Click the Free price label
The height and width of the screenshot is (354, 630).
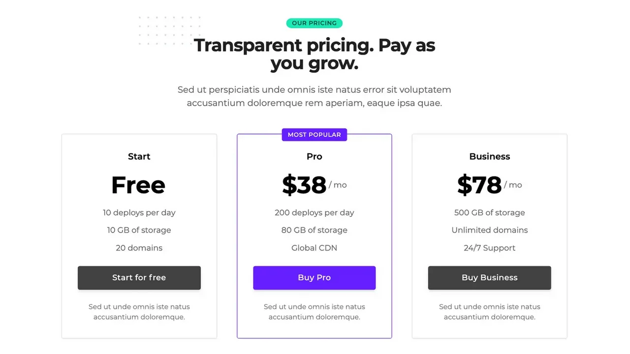138,185
